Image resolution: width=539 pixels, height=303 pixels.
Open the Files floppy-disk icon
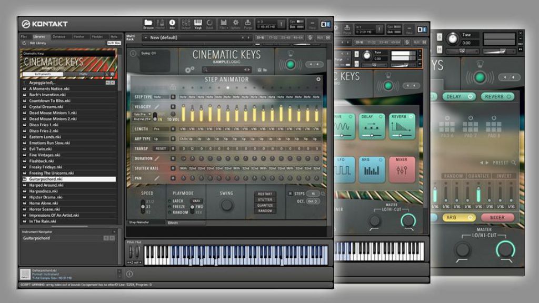pos(223,24)
